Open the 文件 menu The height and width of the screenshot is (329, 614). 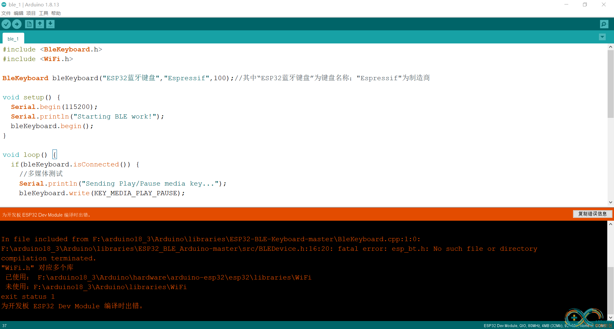[x=6, y=13]
